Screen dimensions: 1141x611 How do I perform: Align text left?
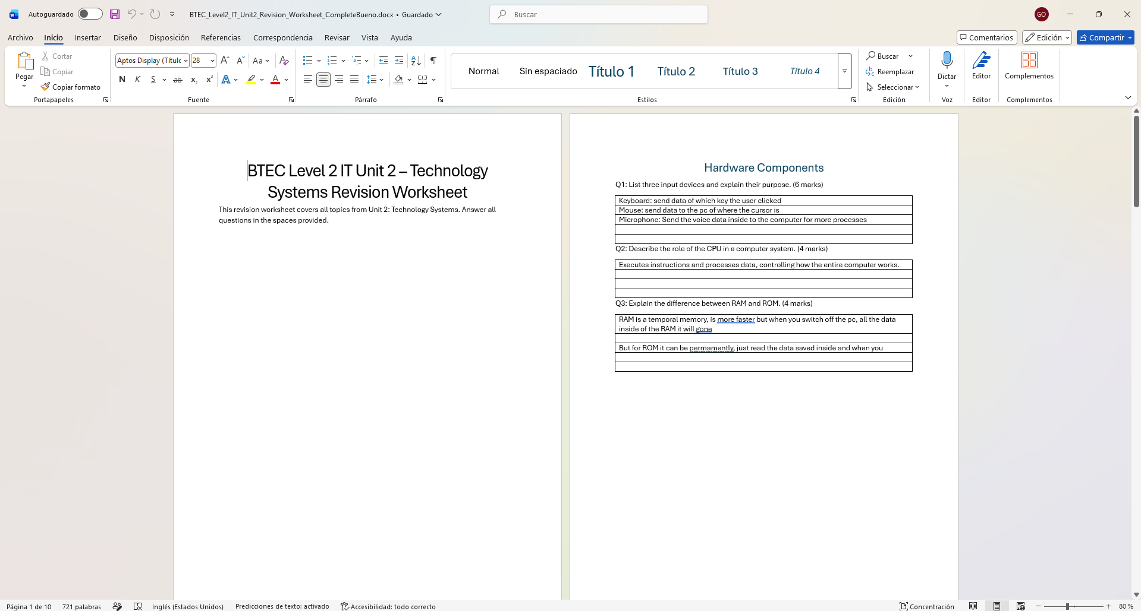(307, 79)
